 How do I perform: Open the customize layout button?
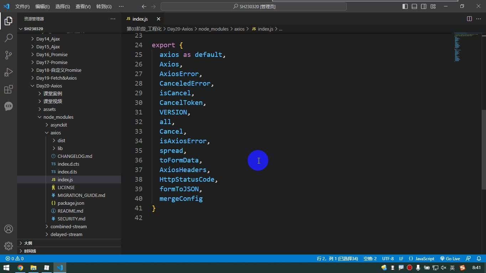[433, 6]
